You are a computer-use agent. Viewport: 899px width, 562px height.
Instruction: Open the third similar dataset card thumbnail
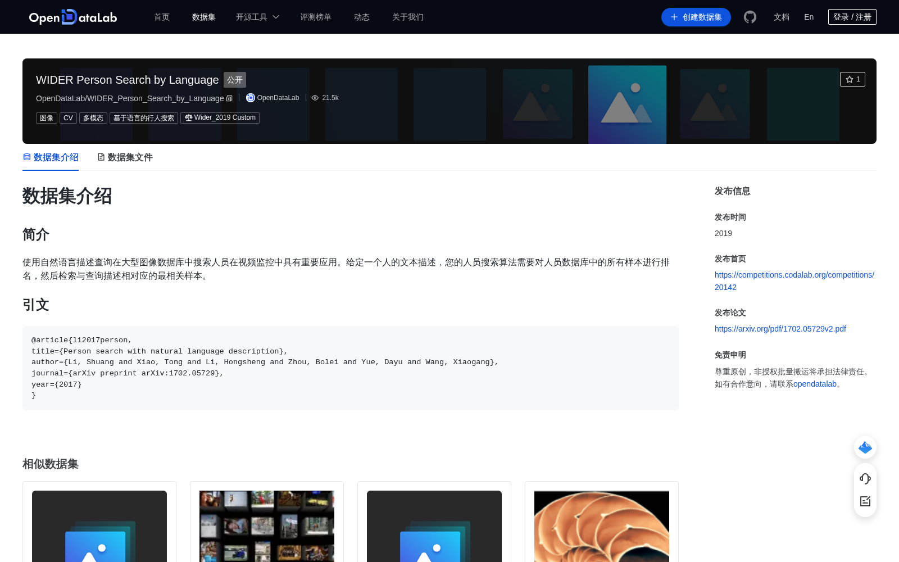[434, 526]
